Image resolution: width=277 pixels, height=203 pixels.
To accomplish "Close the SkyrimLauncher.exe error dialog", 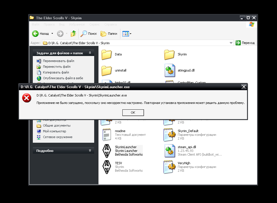I will [x=244, y=87].
